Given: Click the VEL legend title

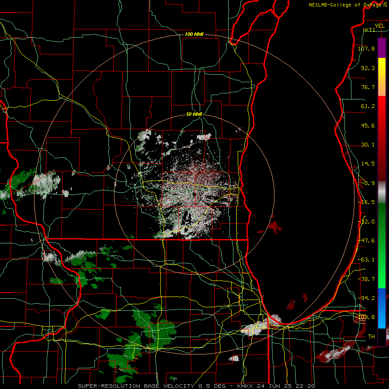Looking at the screenshot, I should [379, 26].
